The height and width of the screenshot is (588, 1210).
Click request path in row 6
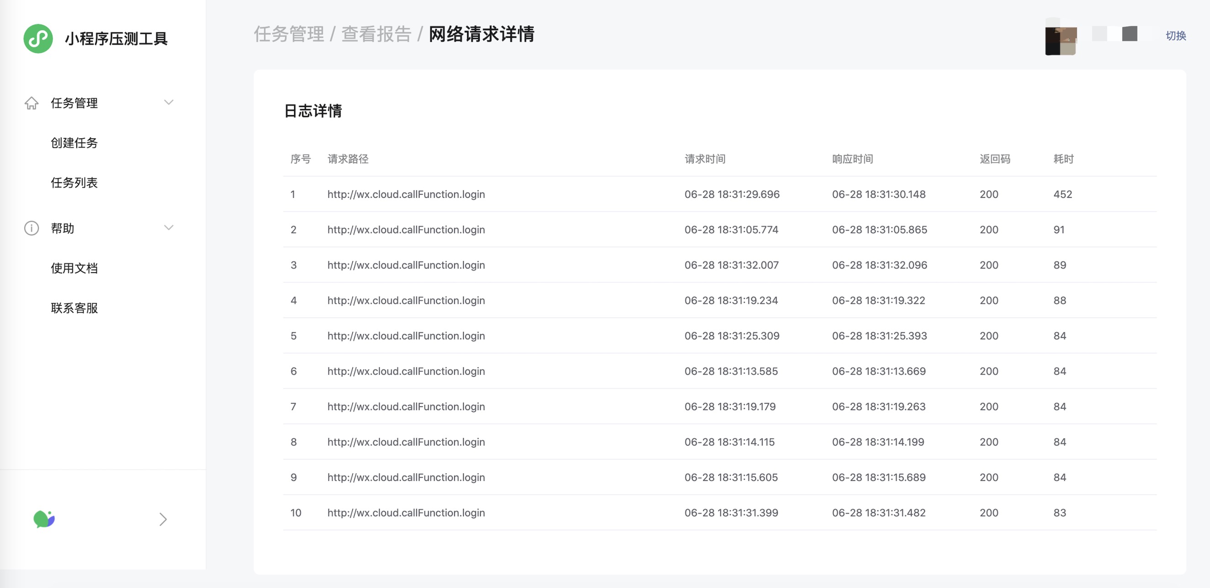(406, 371)
